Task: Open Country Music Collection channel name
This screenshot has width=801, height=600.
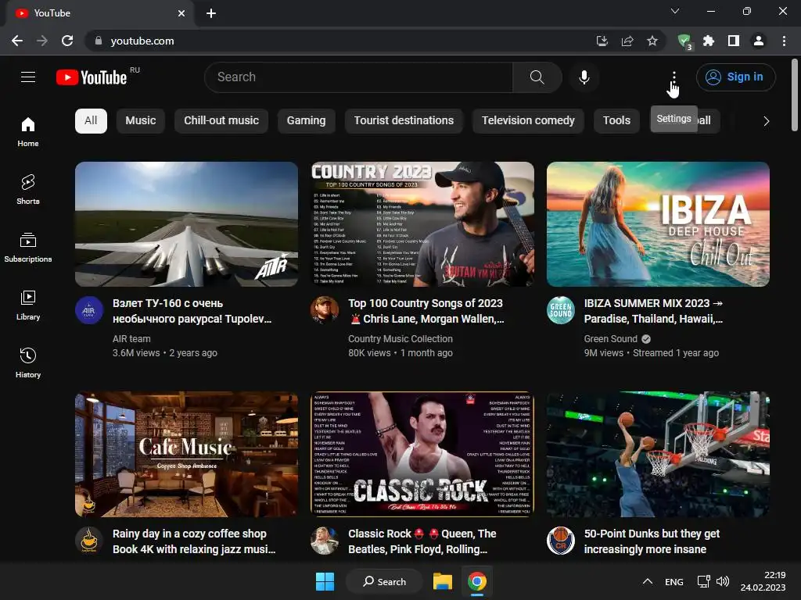Action: click(400, 339)
